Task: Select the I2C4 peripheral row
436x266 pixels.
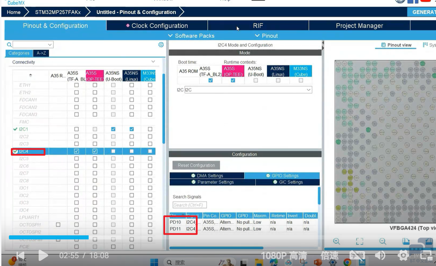Action: click(84, 151)
